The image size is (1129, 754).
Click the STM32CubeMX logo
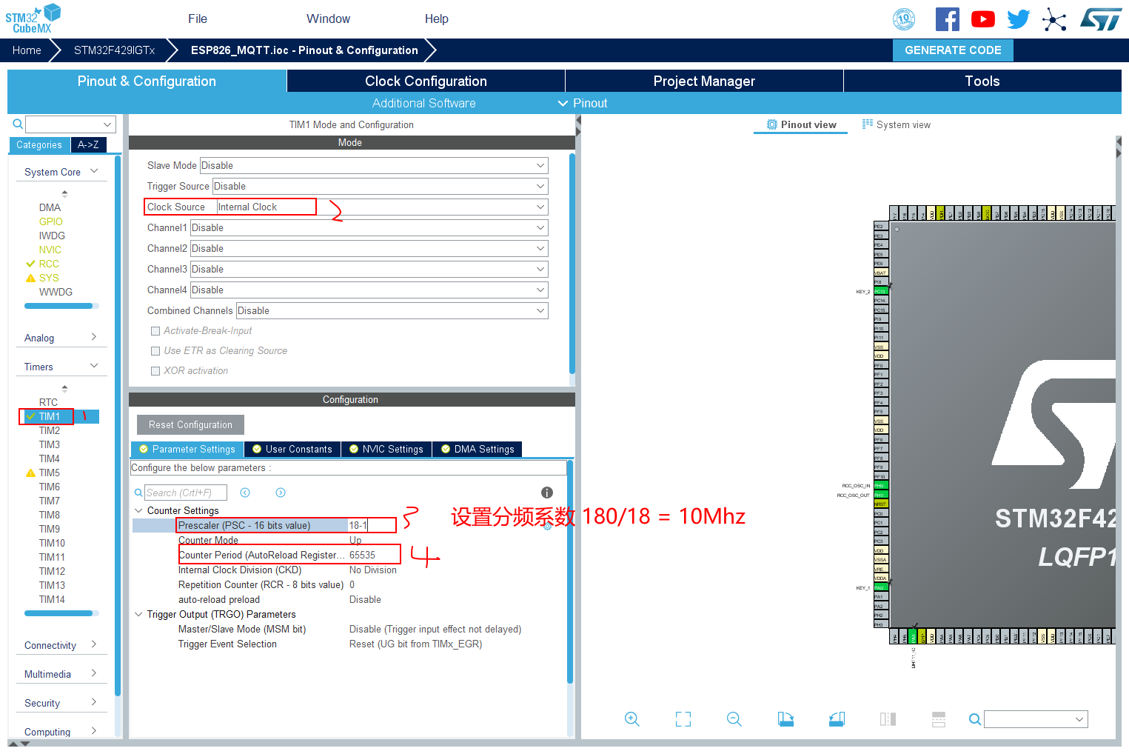[x=33, y=19]
